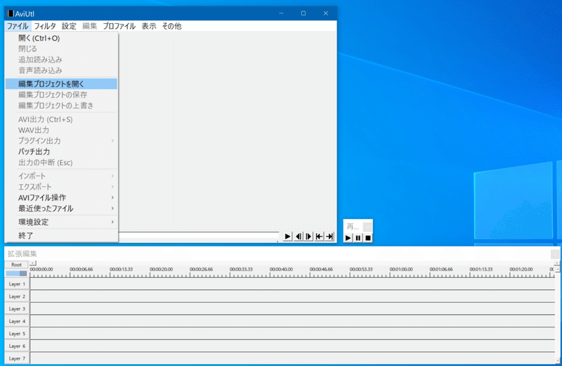Click the timeline vertical scrollbar
This screenshot has width=562, height=366.
pos(558,315)
